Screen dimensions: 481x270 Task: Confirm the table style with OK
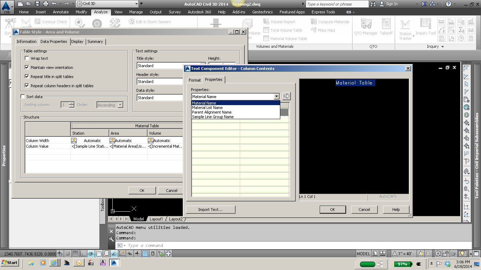tap(142, 190)
